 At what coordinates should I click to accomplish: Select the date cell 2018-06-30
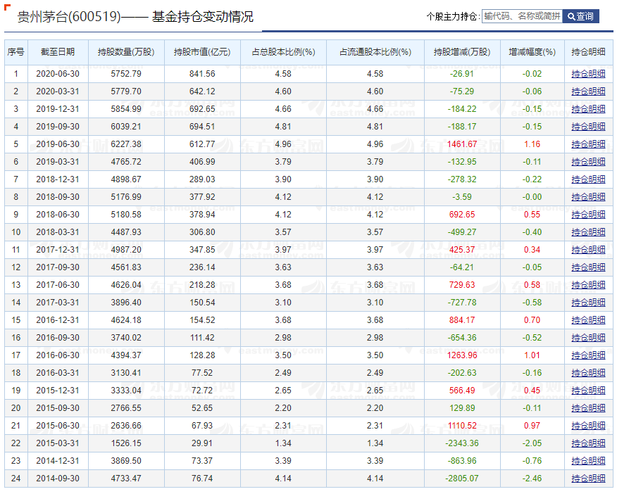(x=58, y=215)
